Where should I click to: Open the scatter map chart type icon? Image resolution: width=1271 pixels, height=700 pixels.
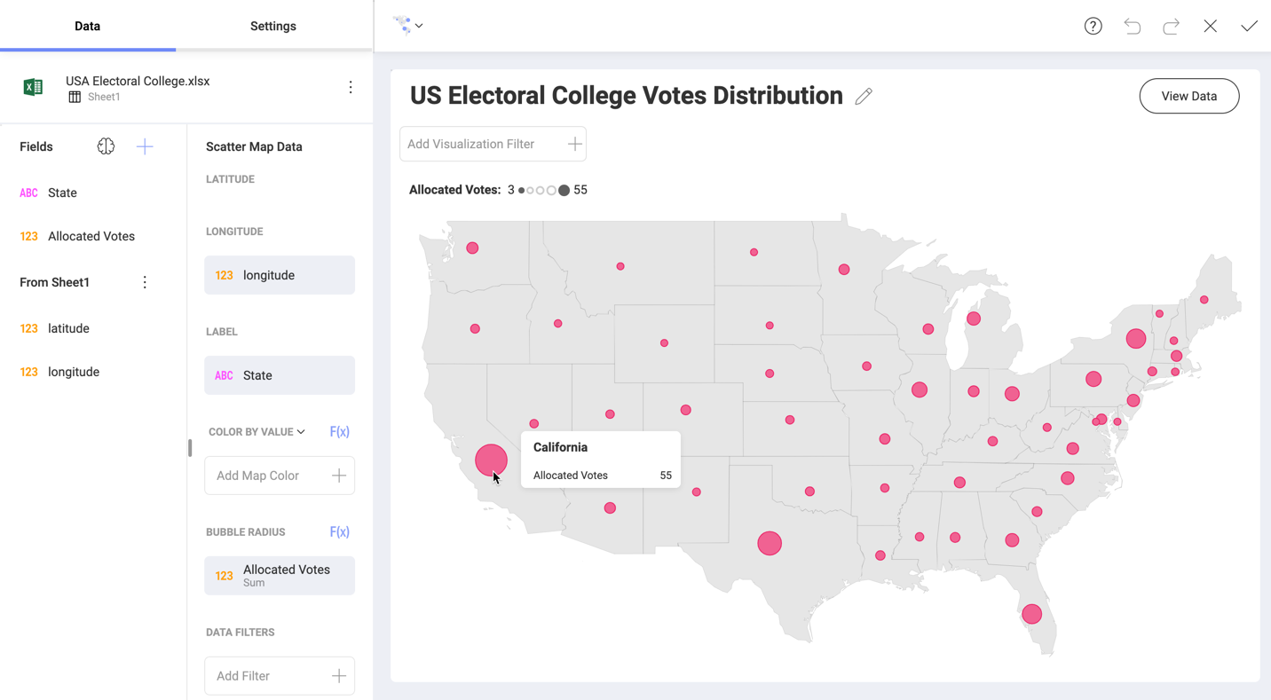tap(402, 25)
